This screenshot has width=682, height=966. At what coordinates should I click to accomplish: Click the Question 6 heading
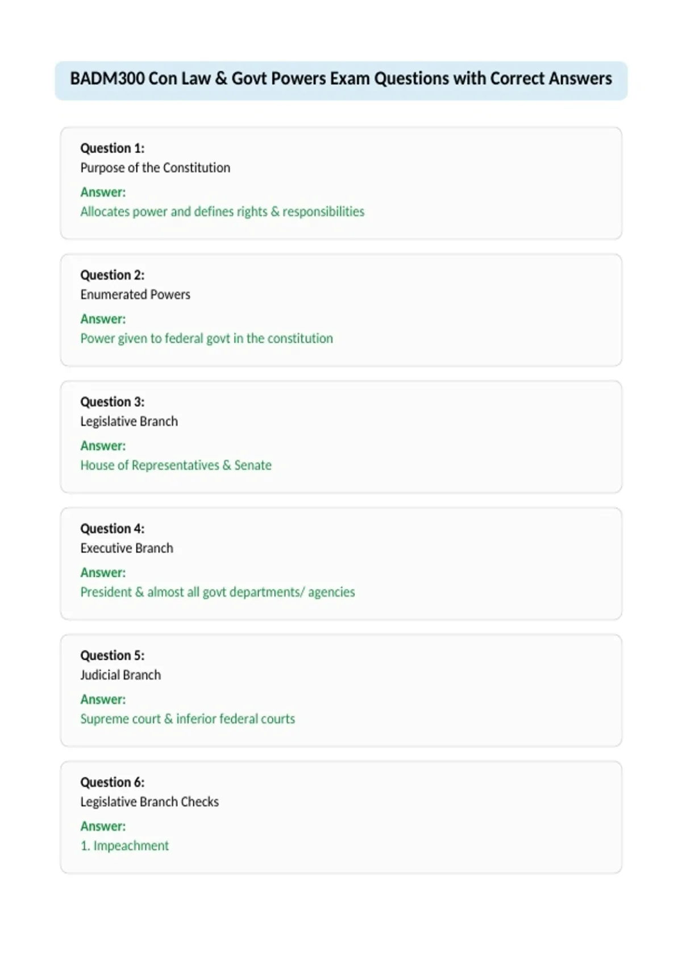click(x=113, y=782)
